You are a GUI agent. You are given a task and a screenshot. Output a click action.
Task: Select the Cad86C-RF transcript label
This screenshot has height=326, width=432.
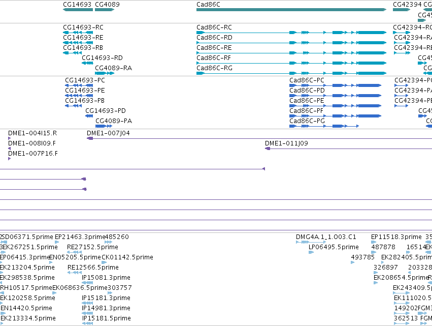point(214,58)
